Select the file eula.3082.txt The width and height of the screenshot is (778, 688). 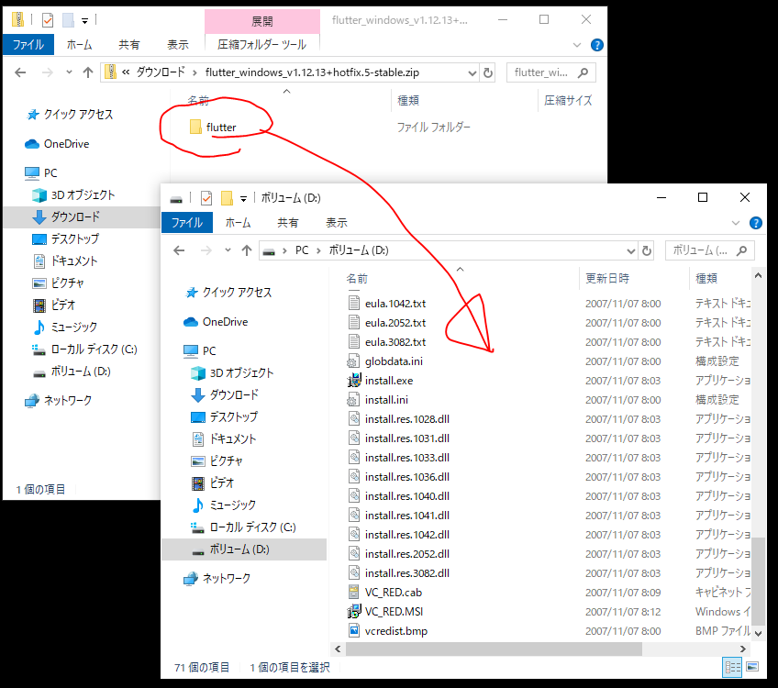(x=395, y=342)
